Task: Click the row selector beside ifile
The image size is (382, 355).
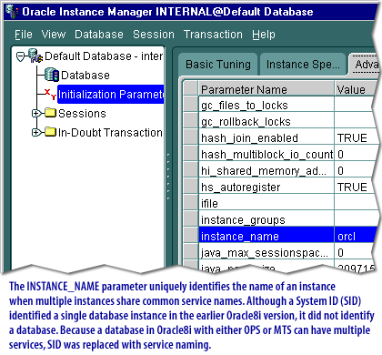Action: pos(191,203)
